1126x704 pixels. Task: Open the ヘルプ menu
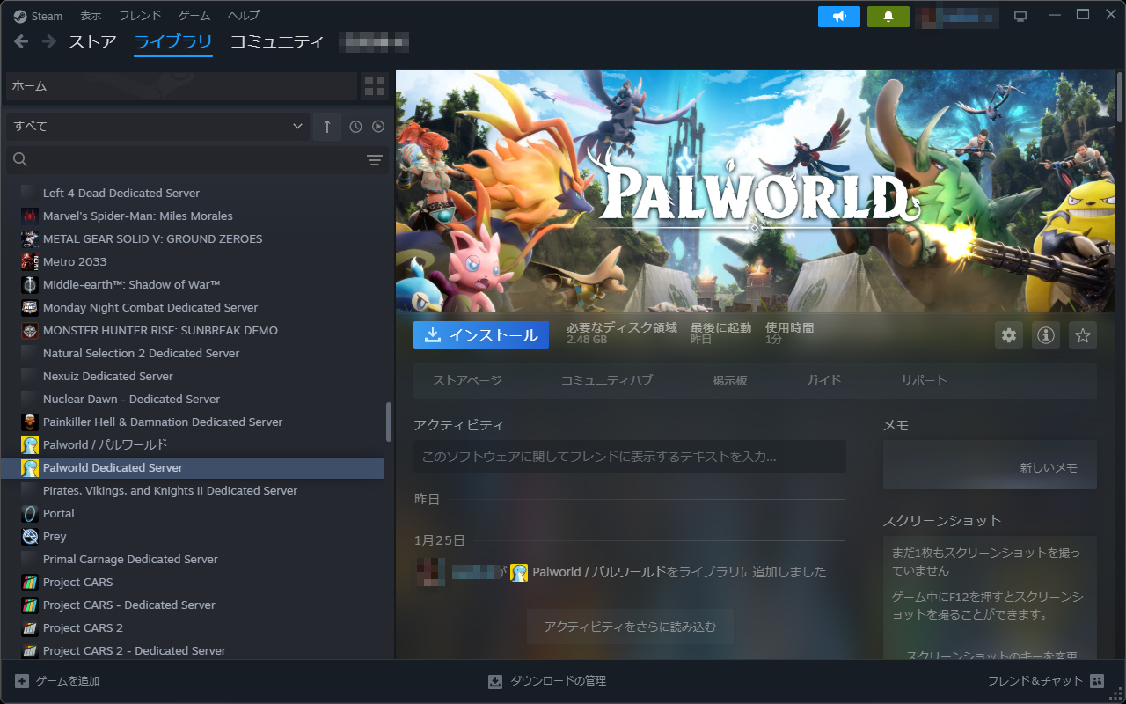tap(244, 16)
